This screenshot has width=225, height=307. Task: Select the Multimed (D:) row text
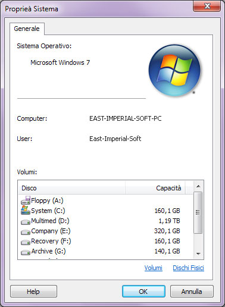(50, 221)
